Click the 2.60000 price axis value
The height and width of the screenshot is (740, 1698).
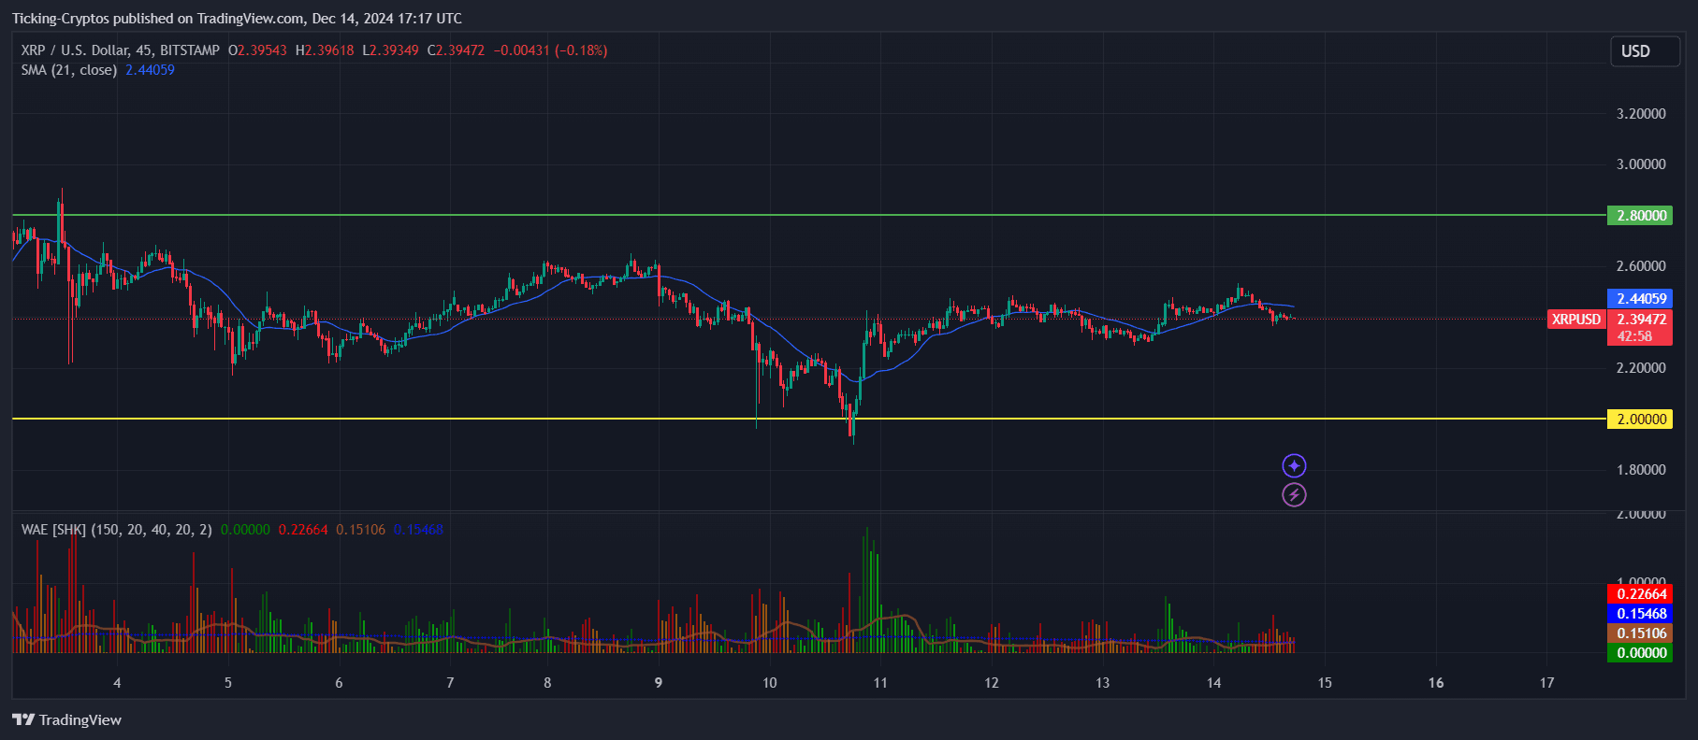click(x=1641, y=266)
